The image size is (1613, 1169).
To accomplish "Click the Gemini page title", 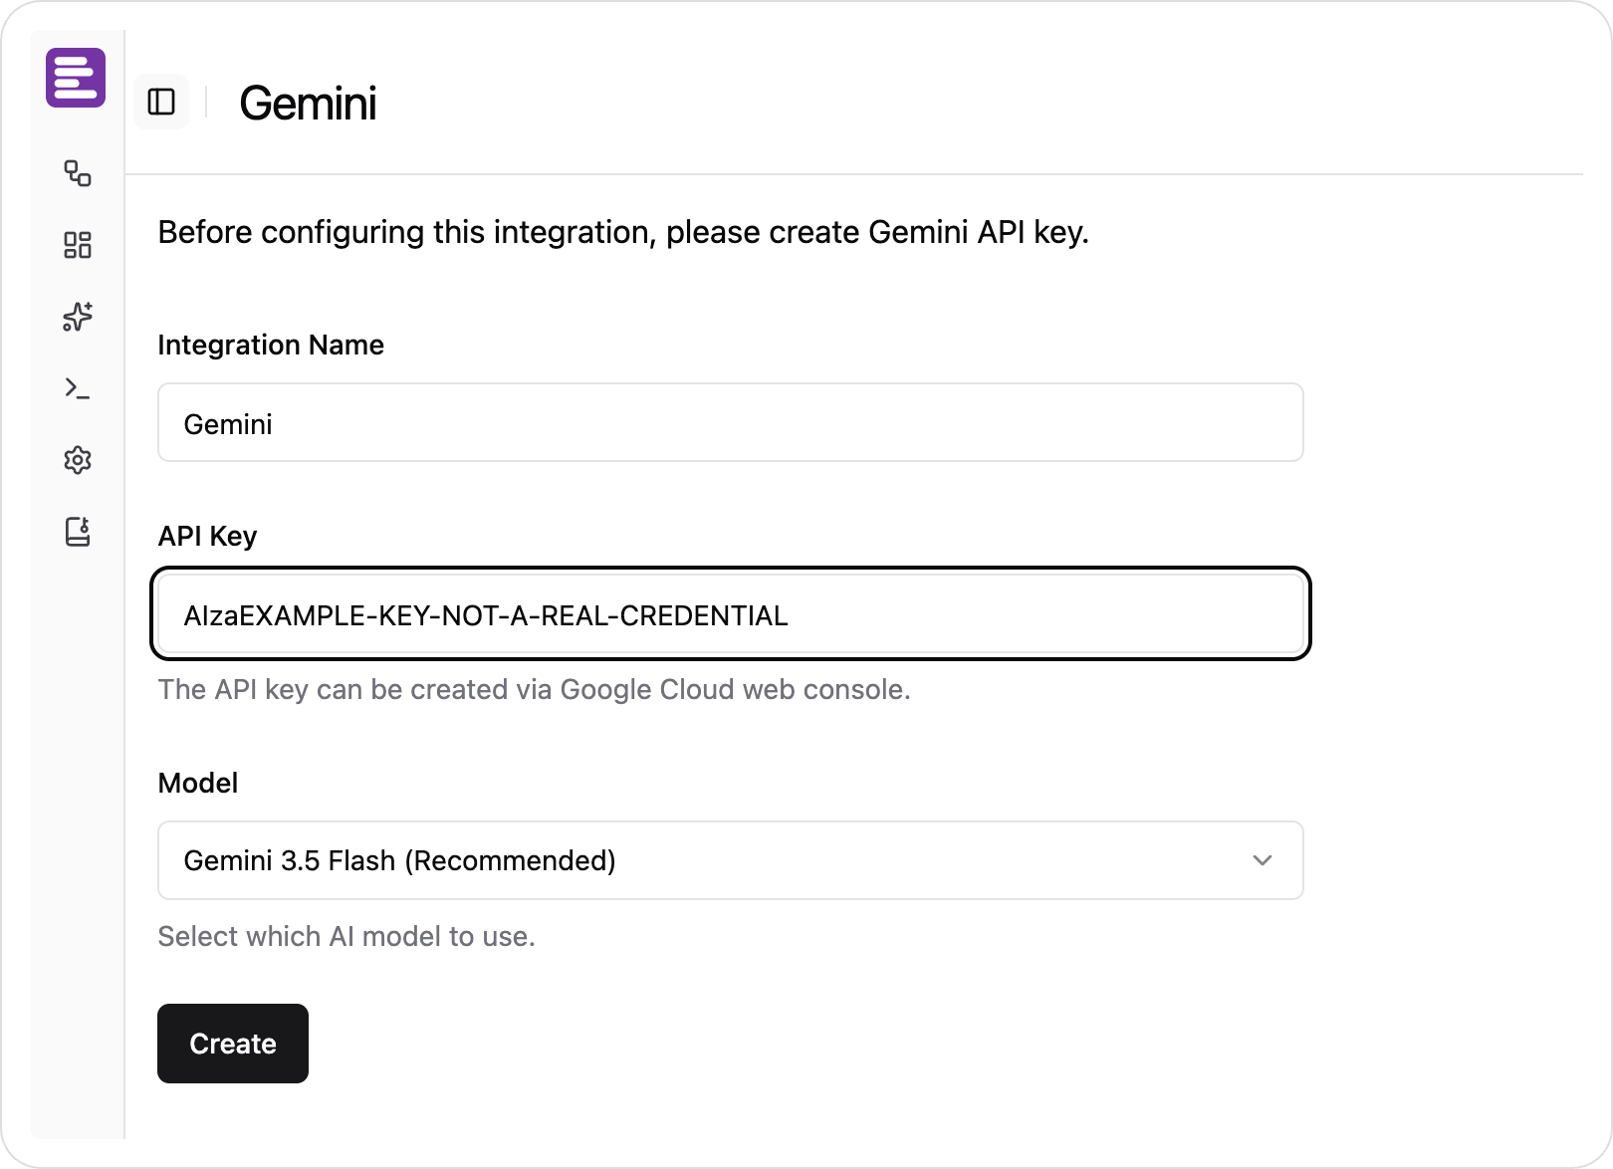I will pos(308,104).
